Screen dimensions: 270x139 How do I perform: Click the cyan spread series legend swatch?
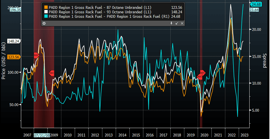pyautogui.click(x=46, y=16)
